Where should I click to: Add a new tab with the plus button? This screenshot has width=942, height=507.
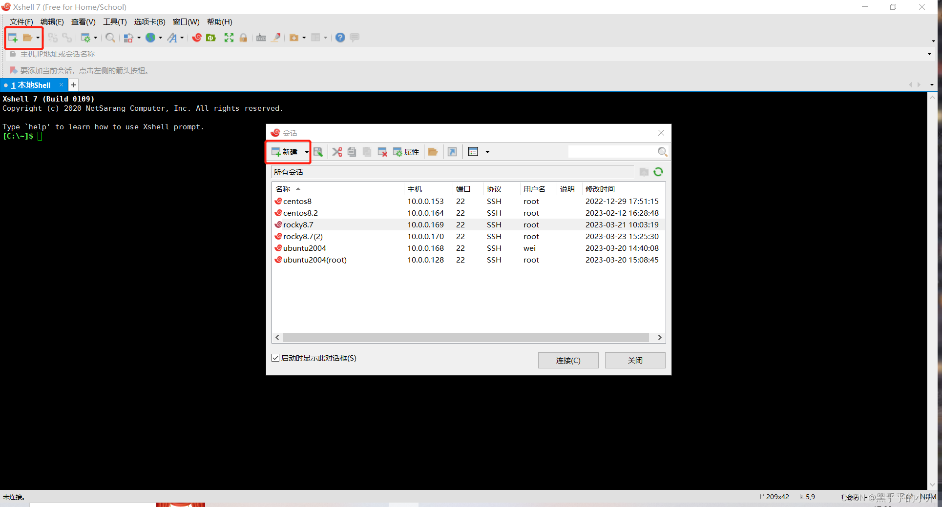coord(74,85)
